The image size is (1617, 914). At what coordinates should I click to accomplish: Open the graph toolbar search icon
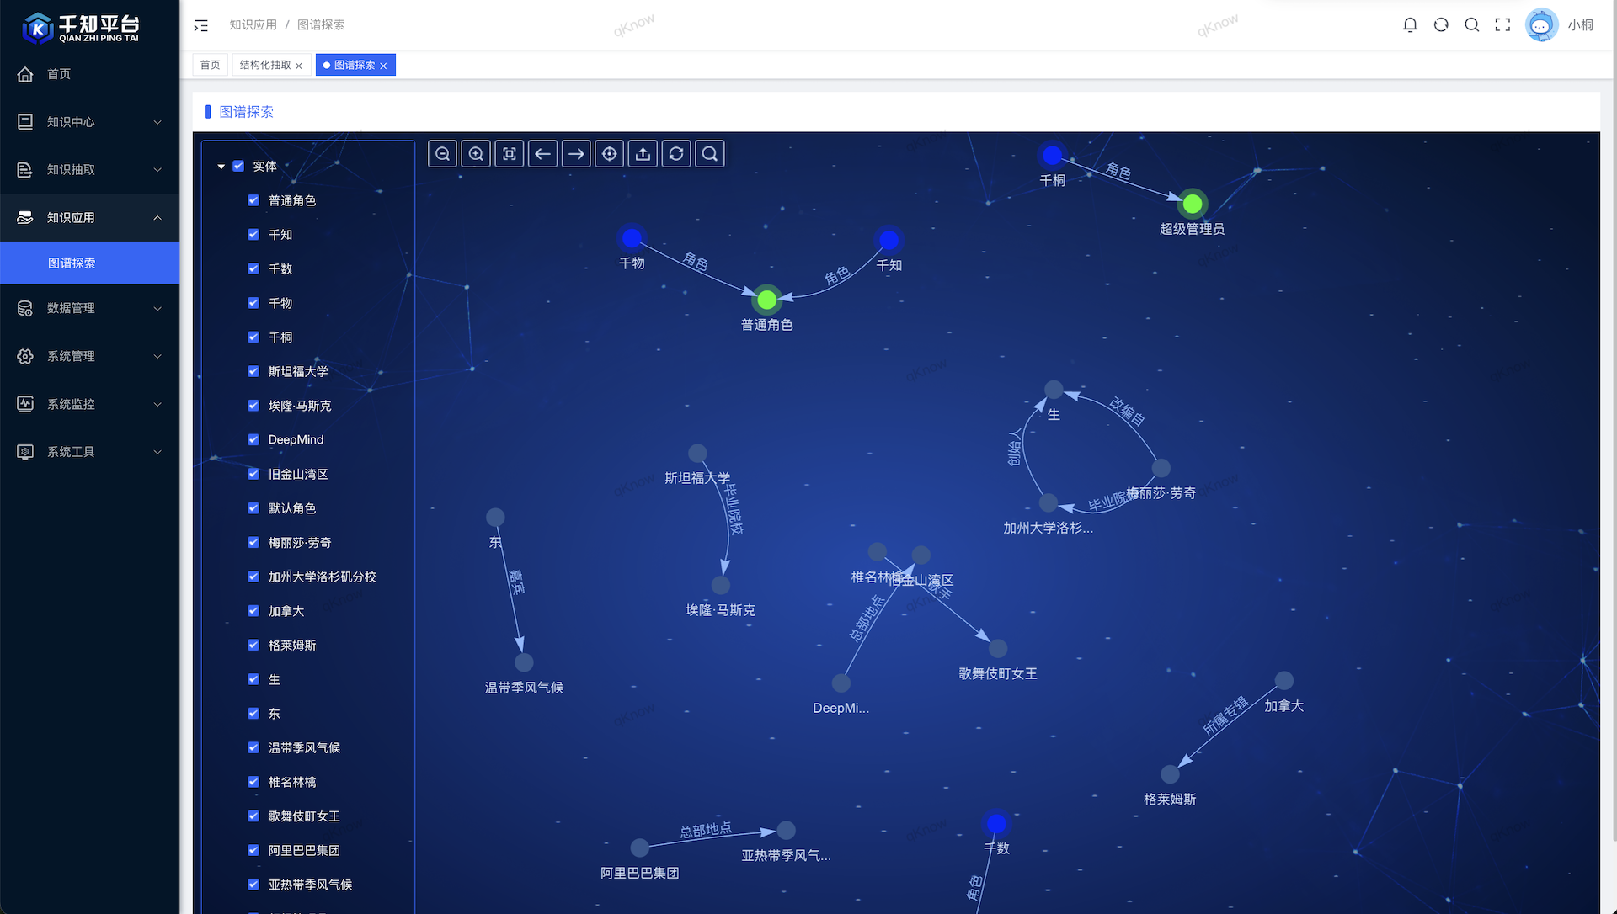point(710,154)
